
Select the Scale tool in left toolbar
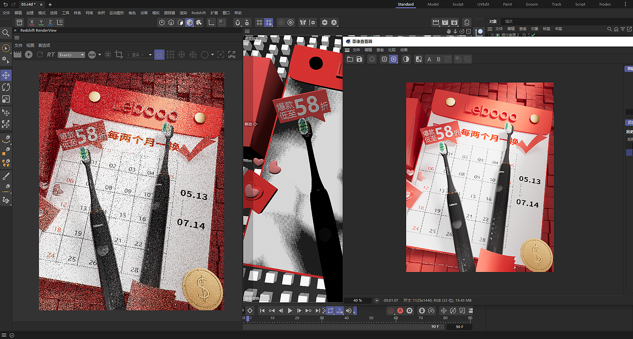coord(6,99)
